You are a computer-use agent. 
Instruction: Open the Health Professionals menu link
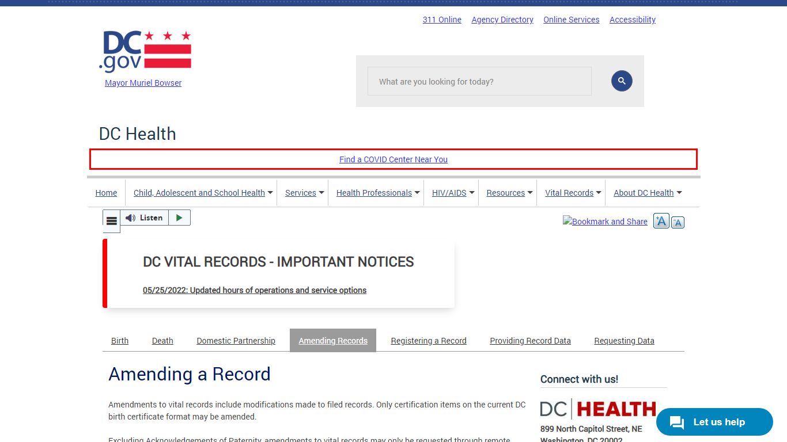coord(374,193)
